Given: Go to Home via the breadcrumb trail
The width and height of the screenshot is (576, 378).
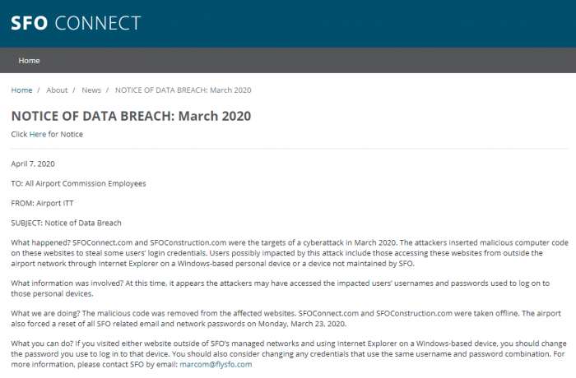Looking at the screenshot, I should [22, 90].
